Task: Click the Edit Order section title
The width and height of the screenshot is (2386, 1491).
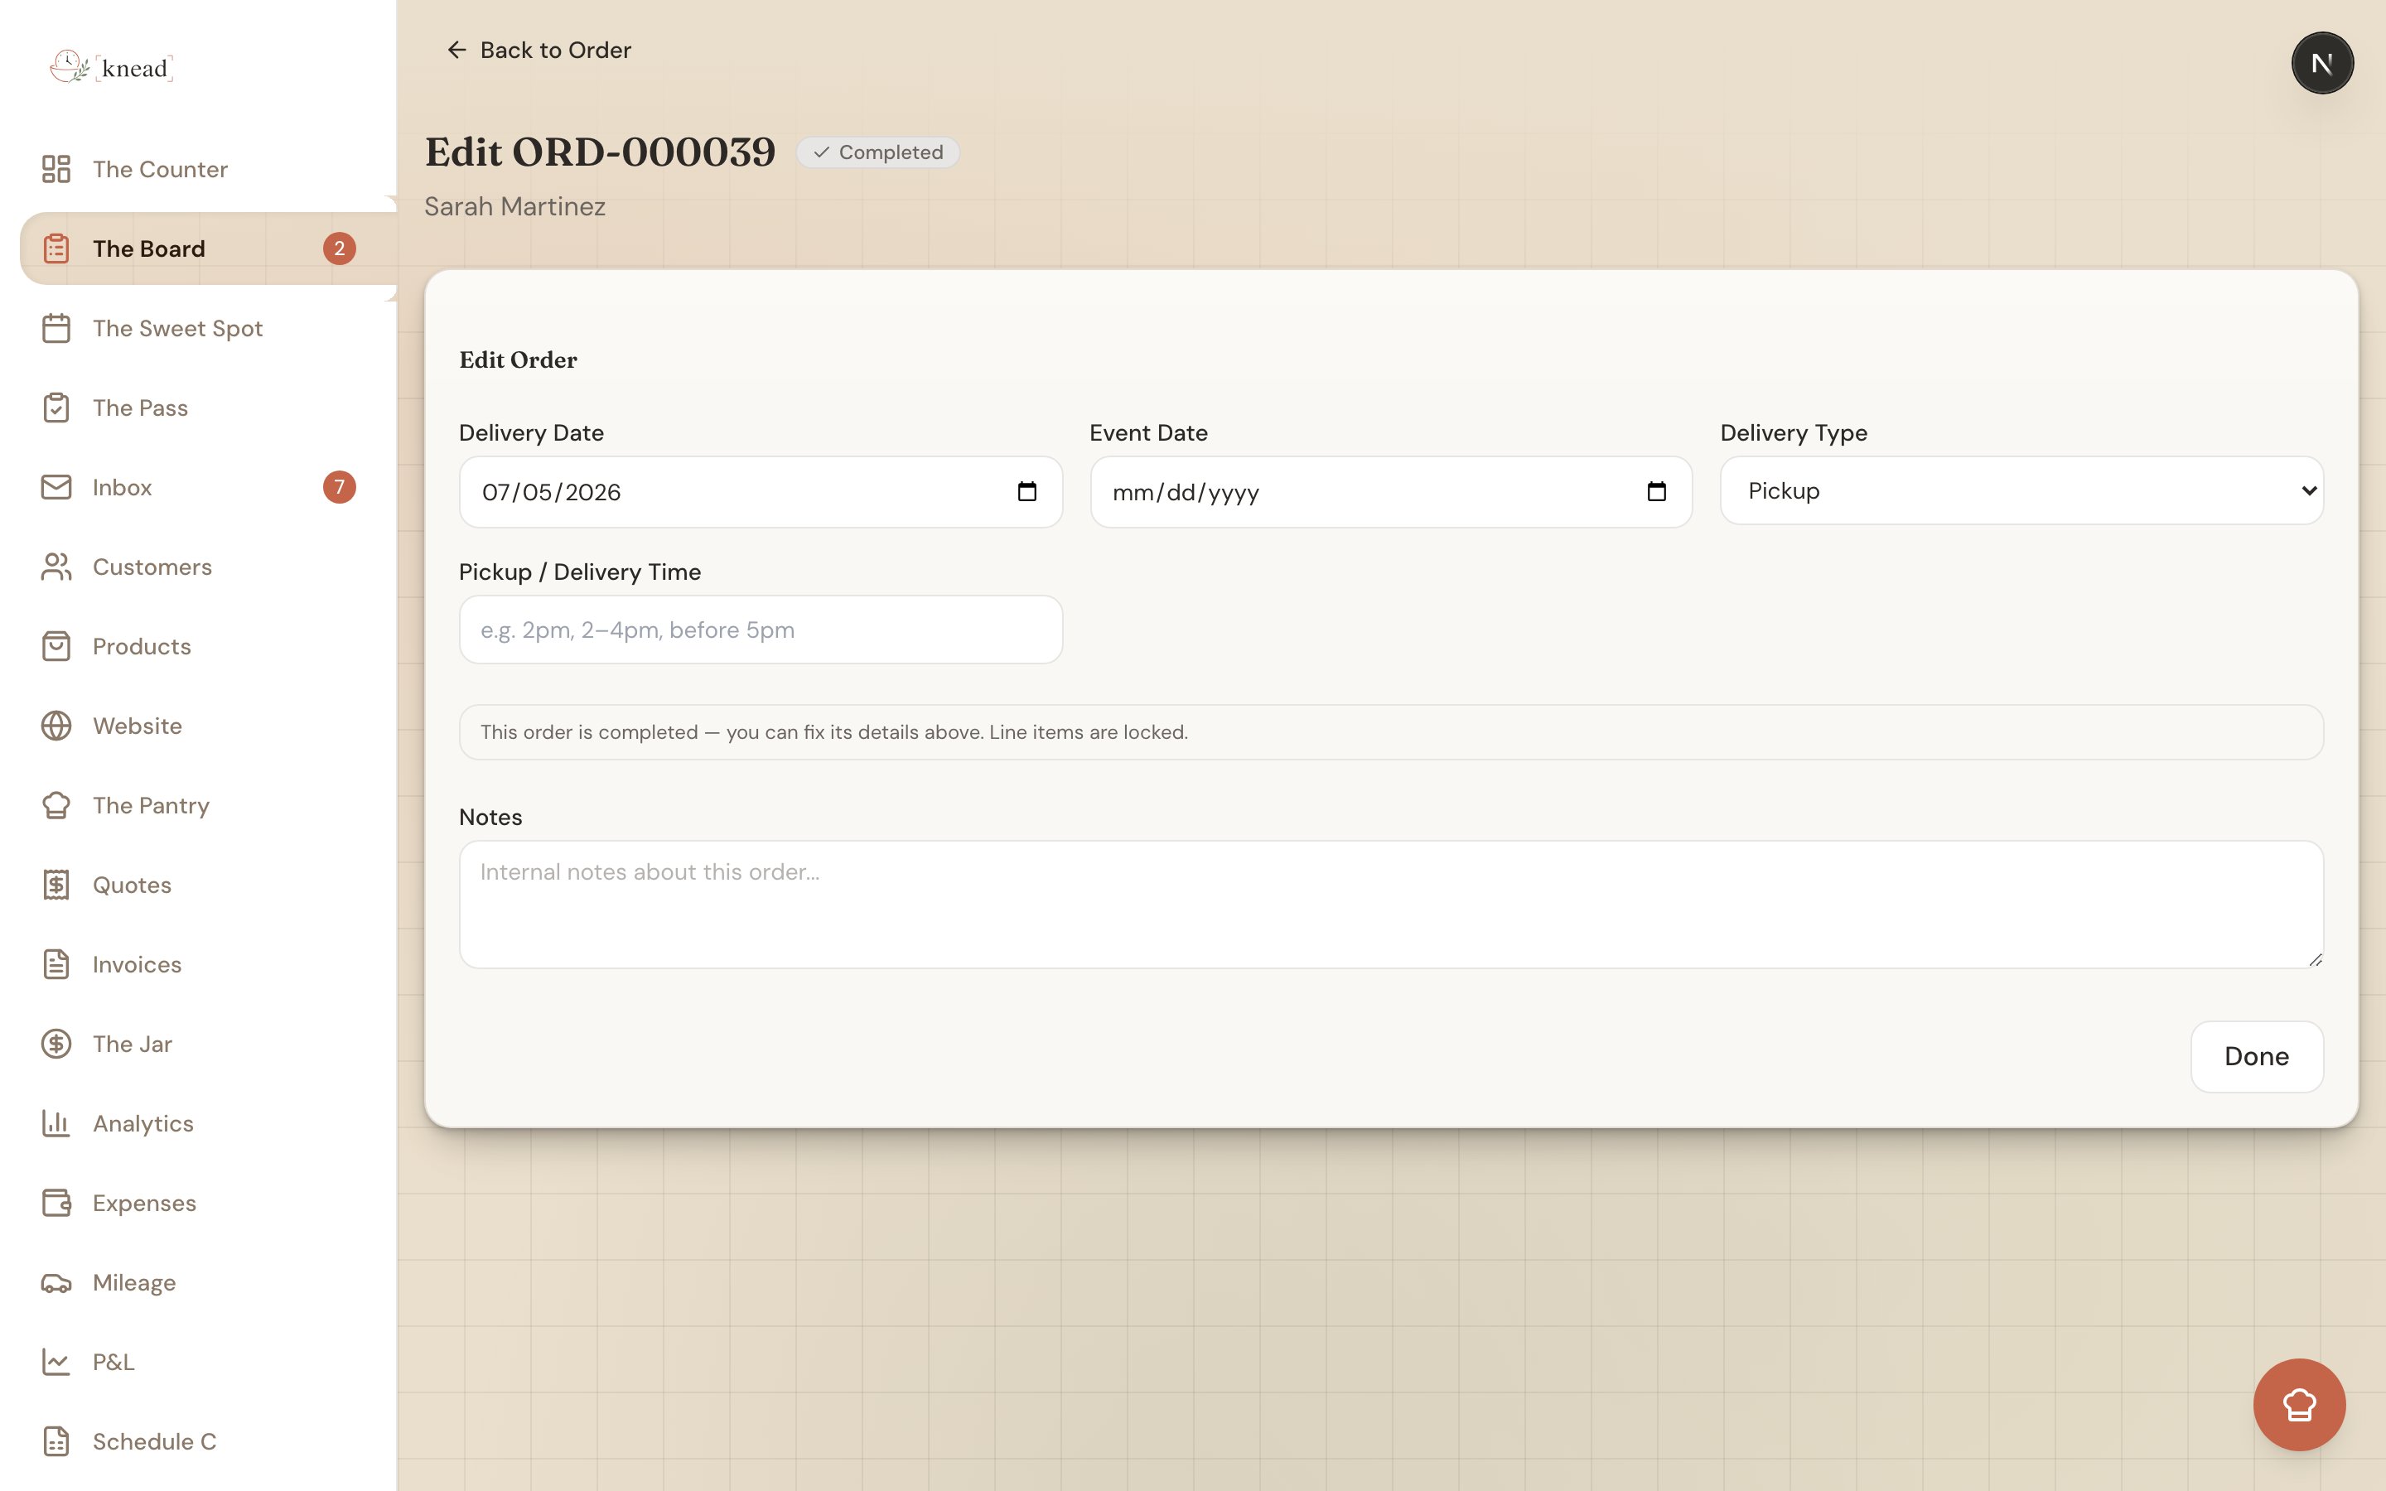Action: pos(518,360)
